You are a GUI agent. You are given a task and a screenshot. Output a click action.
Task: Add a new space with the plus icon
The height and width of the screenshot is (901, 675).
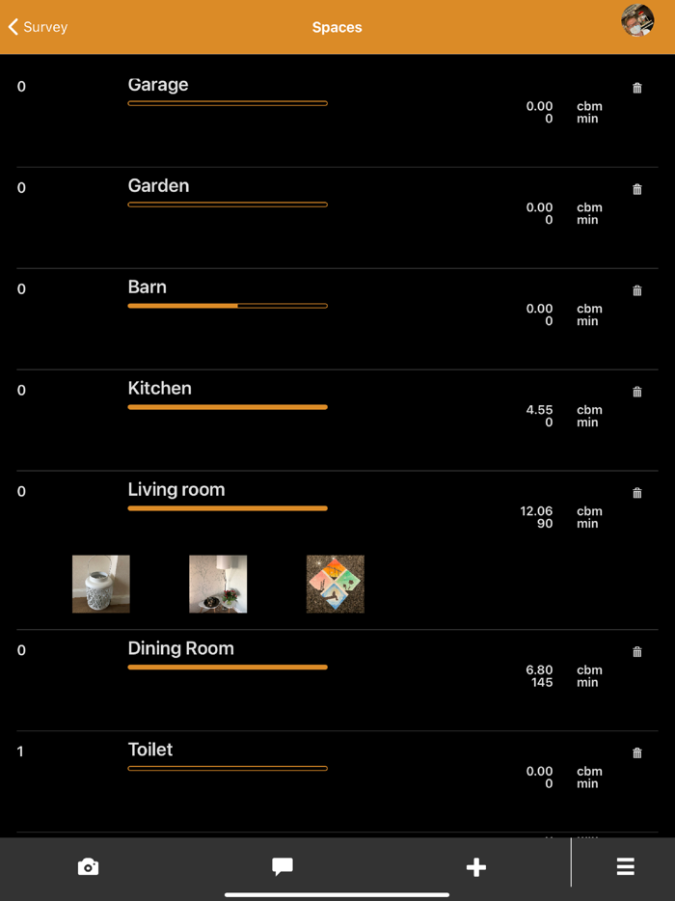(476, 867)
